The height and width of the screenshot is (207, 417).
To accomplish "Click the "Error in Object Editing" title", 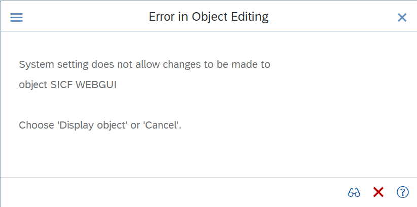I will (x=208, y=17).
